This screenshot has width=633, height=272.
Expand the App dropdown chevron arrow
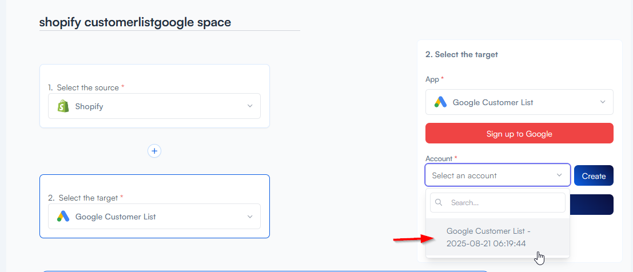tap(603, 102)
